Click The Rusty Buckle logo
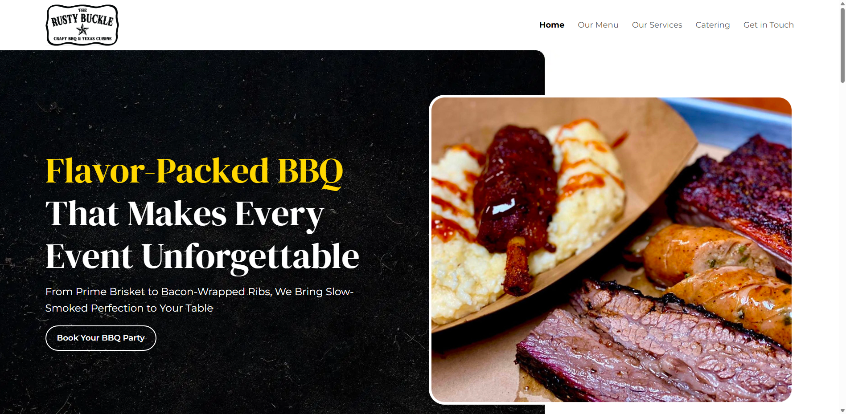846x414 pixels. click(x=82, y=25)
